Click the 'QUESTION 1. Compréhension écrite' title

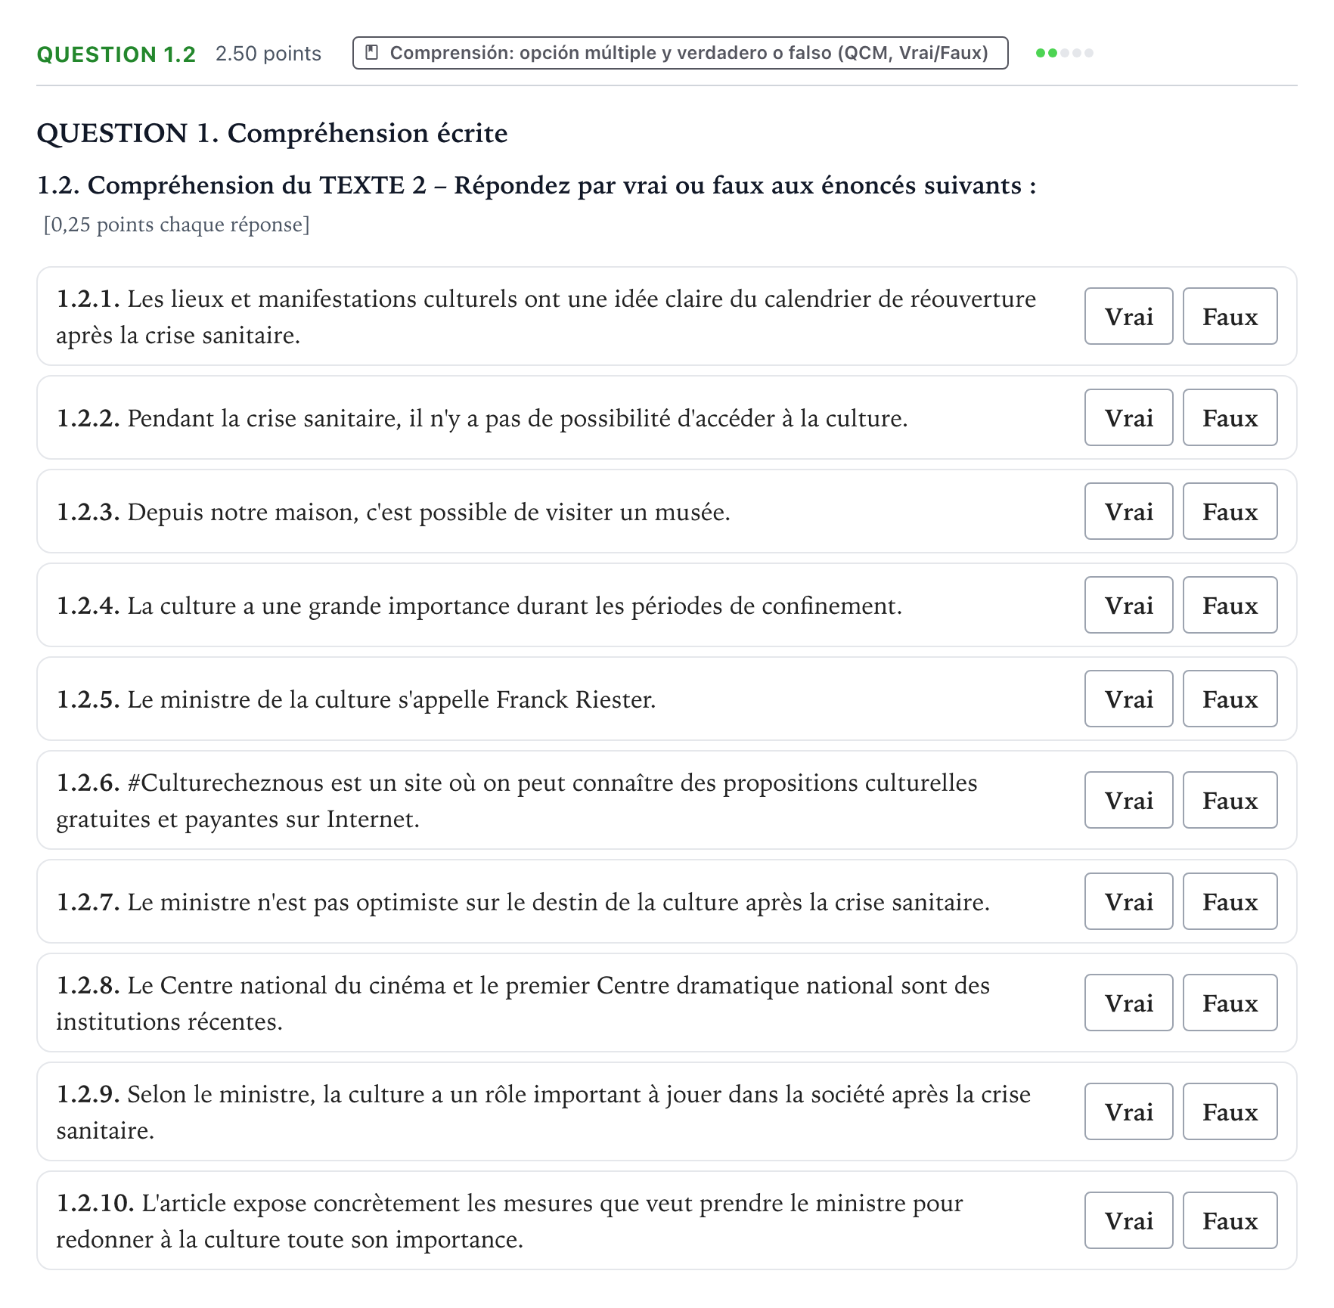[x=272, y=133]
